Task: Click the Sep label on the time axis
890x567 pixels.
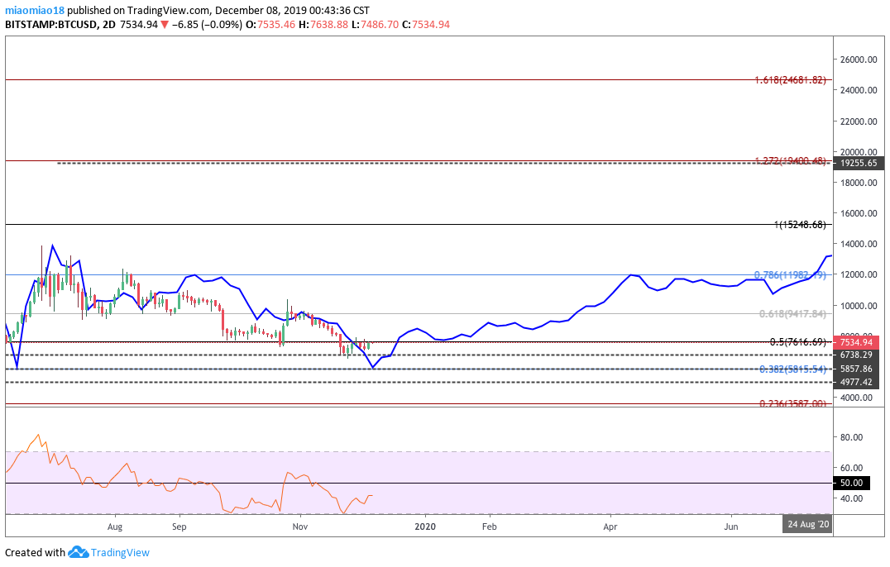Action: point(179,526)
